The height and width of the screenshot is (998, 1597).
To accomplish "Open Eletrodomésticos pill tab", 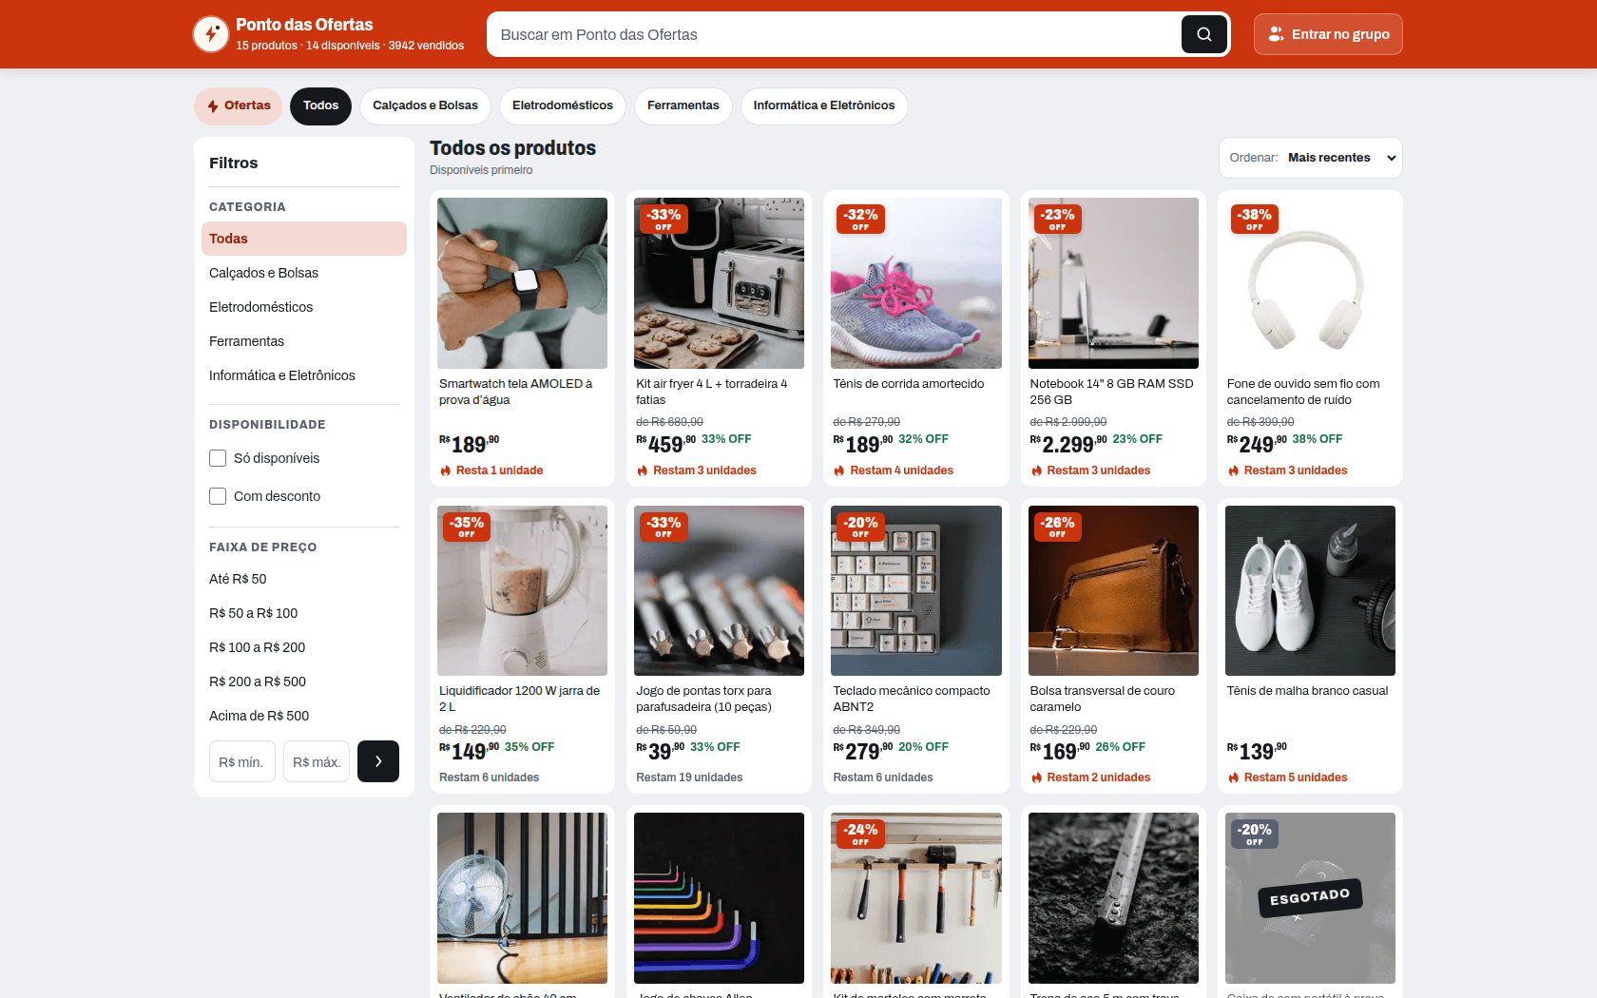I will click(x=563, y=106).
